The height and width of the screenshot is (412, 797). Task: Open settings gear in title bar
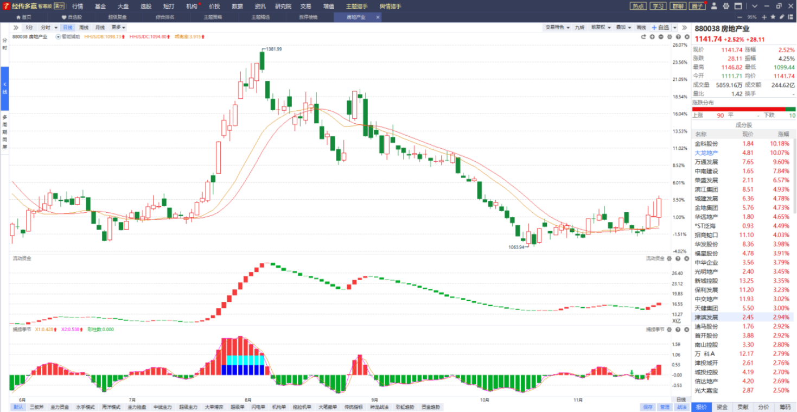pos(726,6)
